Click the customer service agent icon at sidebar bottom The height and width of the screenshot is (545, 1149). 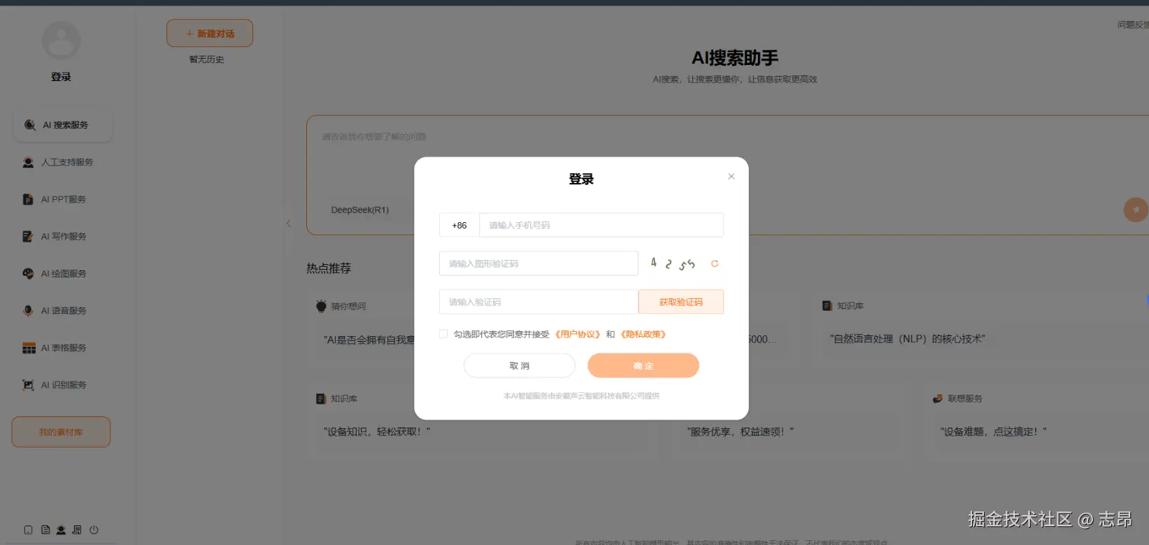61,530
